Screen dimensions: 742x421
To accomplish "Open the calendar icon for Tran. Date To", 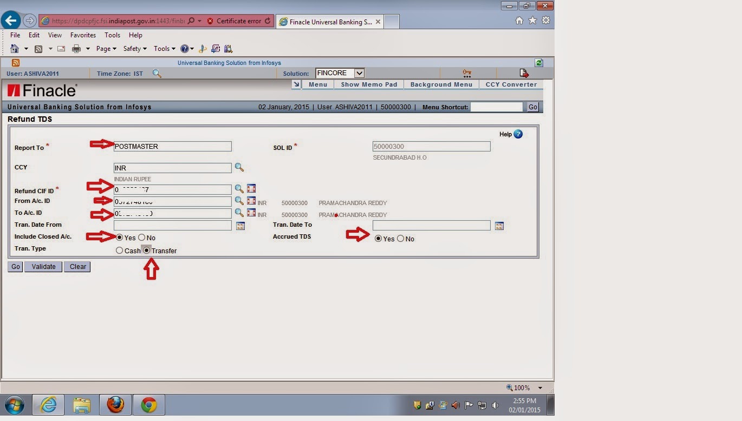I will (x=499, y=225).
